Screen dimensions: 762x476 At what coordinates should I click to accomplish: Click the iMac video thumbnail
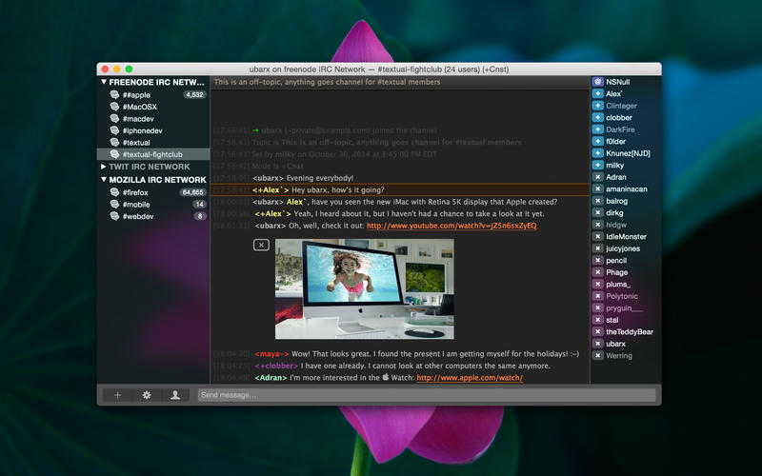pos(364,288)
